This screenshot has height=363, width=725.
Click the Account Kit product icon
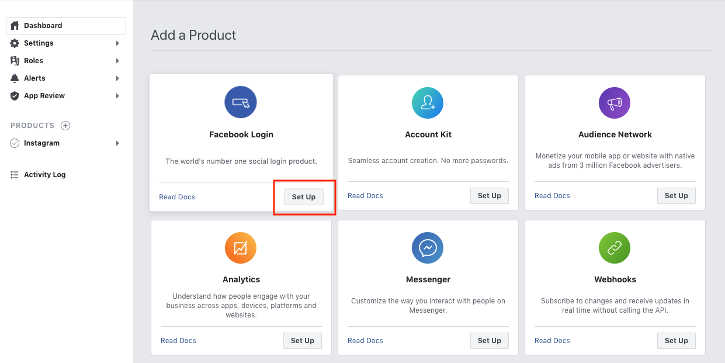(x=428, y=103)
